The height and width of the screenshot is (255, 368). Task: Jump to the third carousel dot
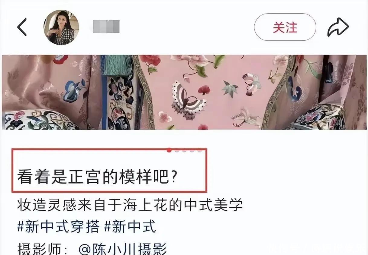click(x=185, y=150)
